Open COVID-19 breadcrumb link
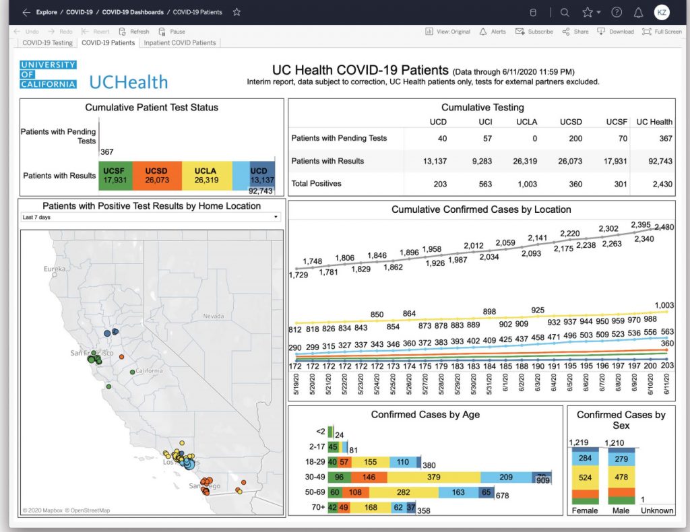Viewport: 690px width, 532px height. [80, 12]
